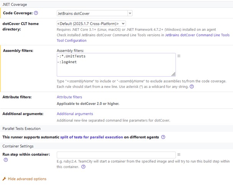Click the expand icon beside Assembly filters textarea
The image size is (233, 190).
(x=179, y=56)
